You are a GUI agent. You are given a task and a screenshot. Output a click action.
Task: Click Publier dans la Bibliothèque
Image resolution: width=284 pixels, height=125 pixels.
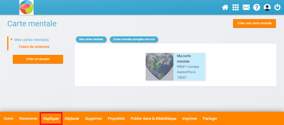pyautogui.click(x=153, y=119)
